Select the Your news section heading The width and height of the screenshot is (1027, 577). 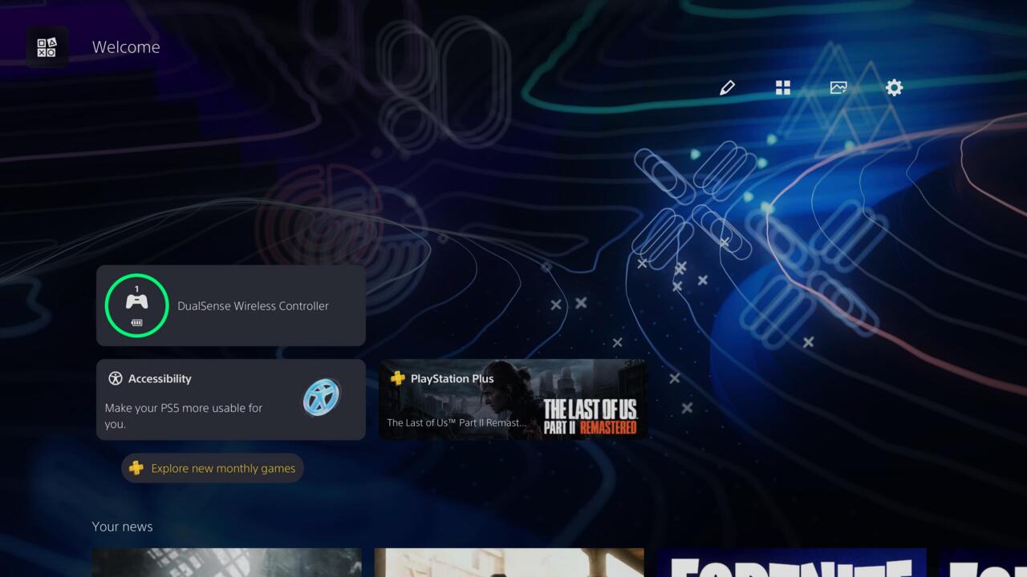[122, 527]
